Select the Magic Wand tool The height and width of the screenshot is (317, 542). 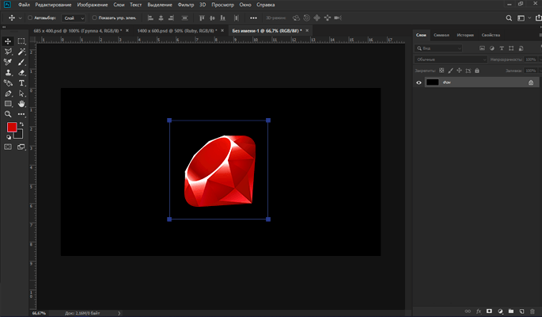21,51
